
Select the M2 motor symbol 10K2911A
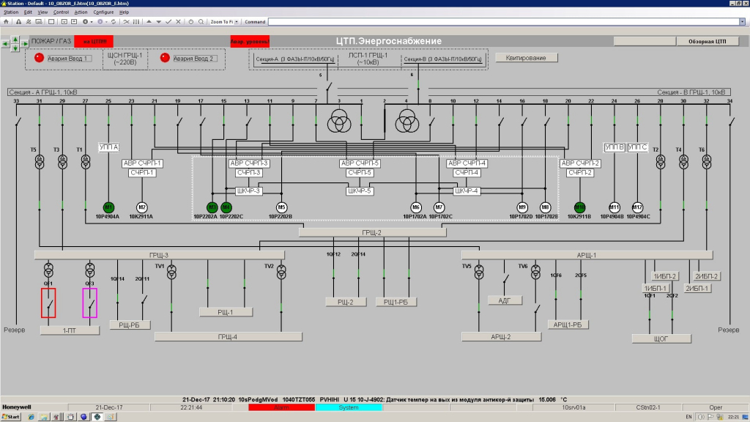point(141,207)
